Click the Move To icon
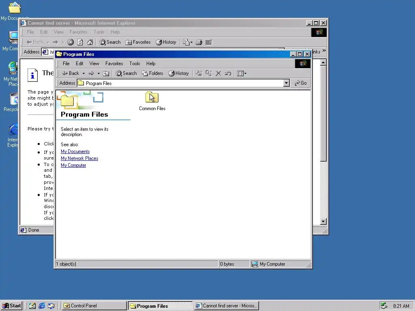Image resolution: width=415 pixels, height=311 pixels. pyautogui.click(x=199, y=73)
